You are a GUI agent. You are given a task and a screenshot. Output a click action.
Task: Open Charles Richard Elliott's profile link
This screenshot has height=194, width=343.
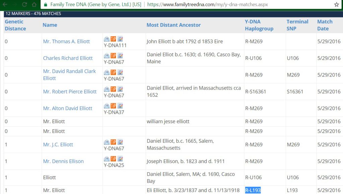[68, 58]
